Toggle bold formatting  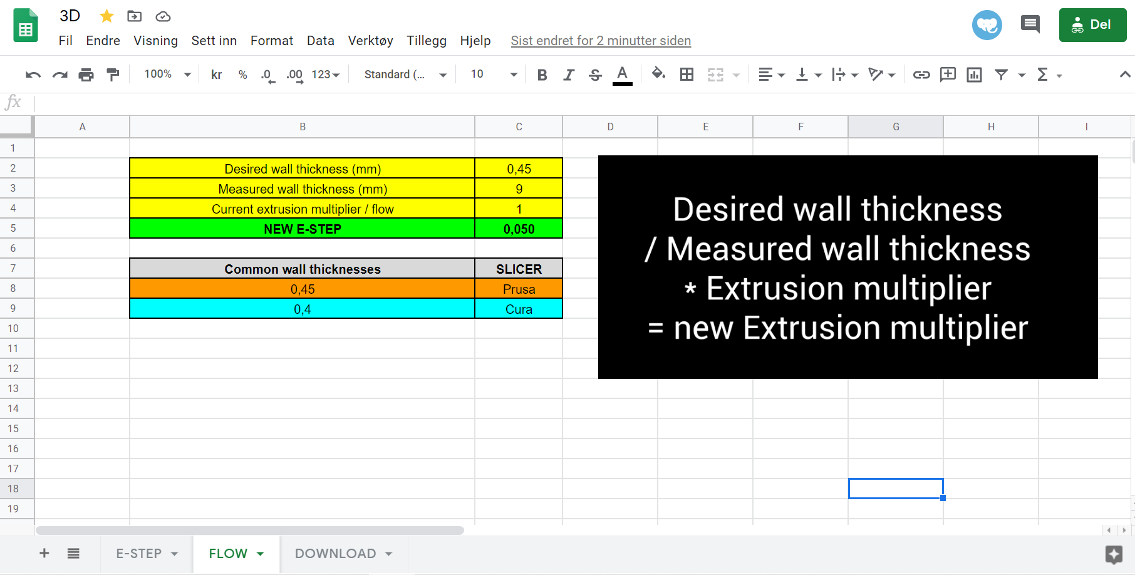542,75
